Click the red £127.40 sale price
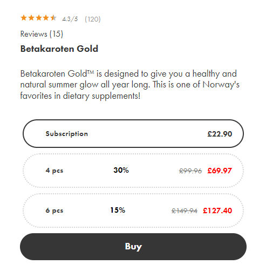Screen dimensions: 266x278 click(x=217, y=211)
